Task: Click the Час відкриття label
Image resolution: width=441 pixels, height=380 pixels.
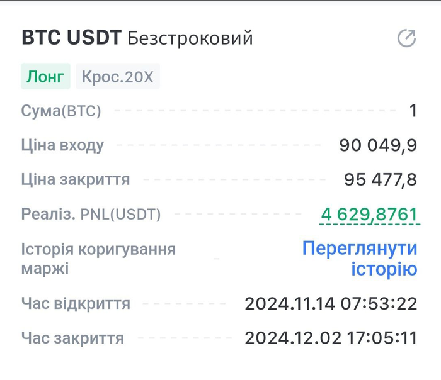Action: pos(76,304)
